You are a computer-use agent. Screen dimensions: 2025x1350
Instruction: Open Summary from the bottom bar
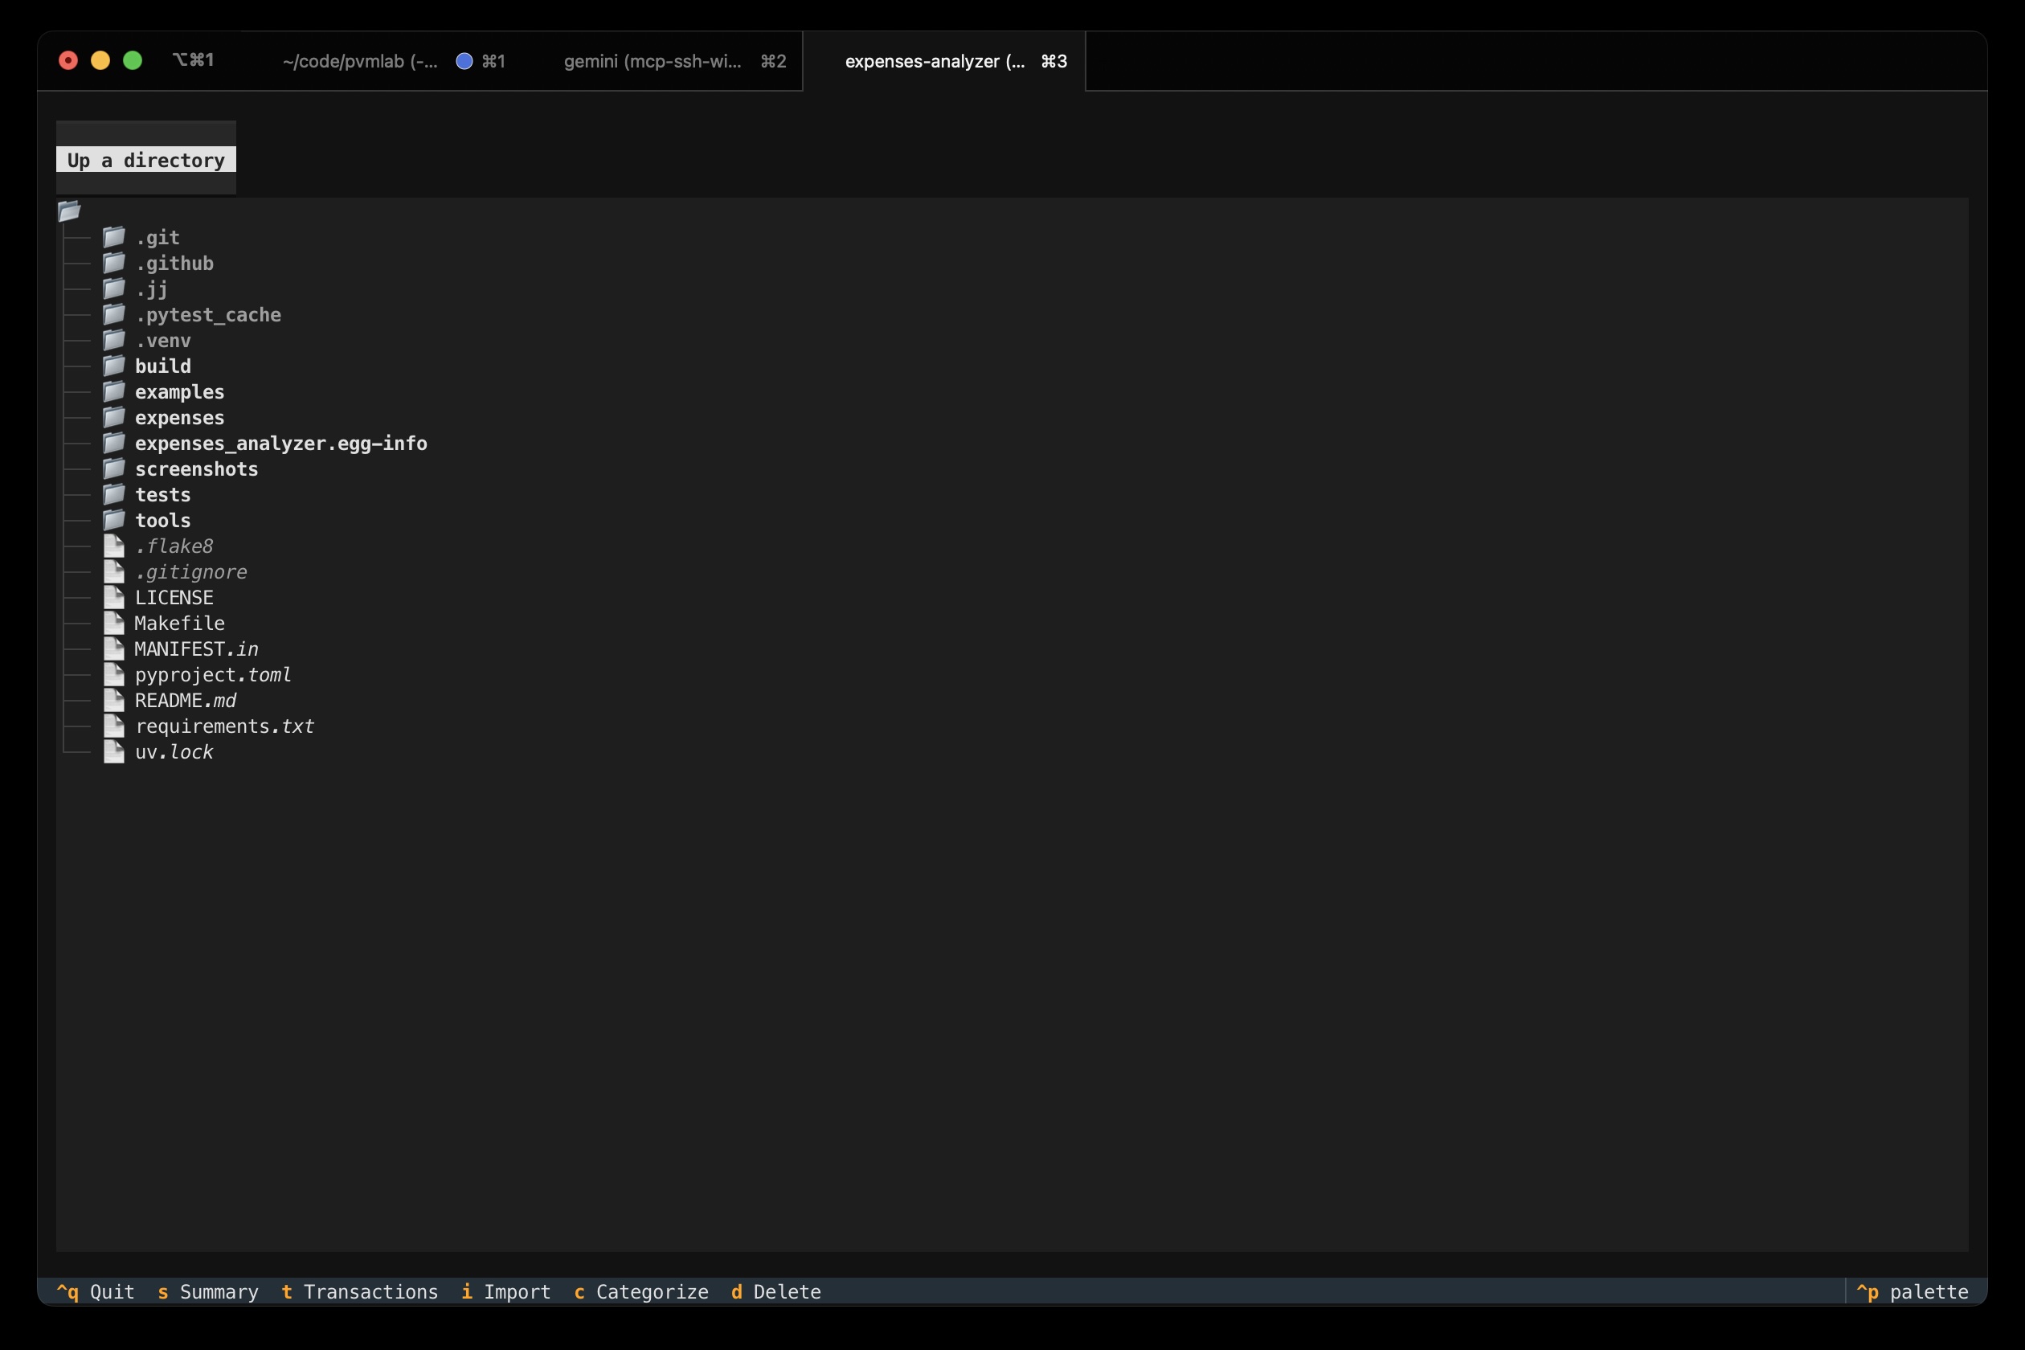pos(208,1291)
